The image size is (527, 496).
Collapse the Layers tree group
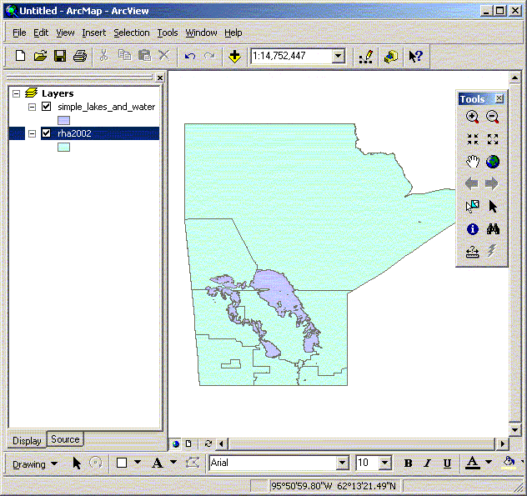[x=16, y=93]
